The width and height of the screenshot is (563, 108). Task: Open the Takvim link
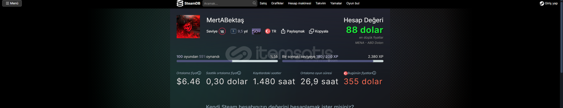(320, 3)
